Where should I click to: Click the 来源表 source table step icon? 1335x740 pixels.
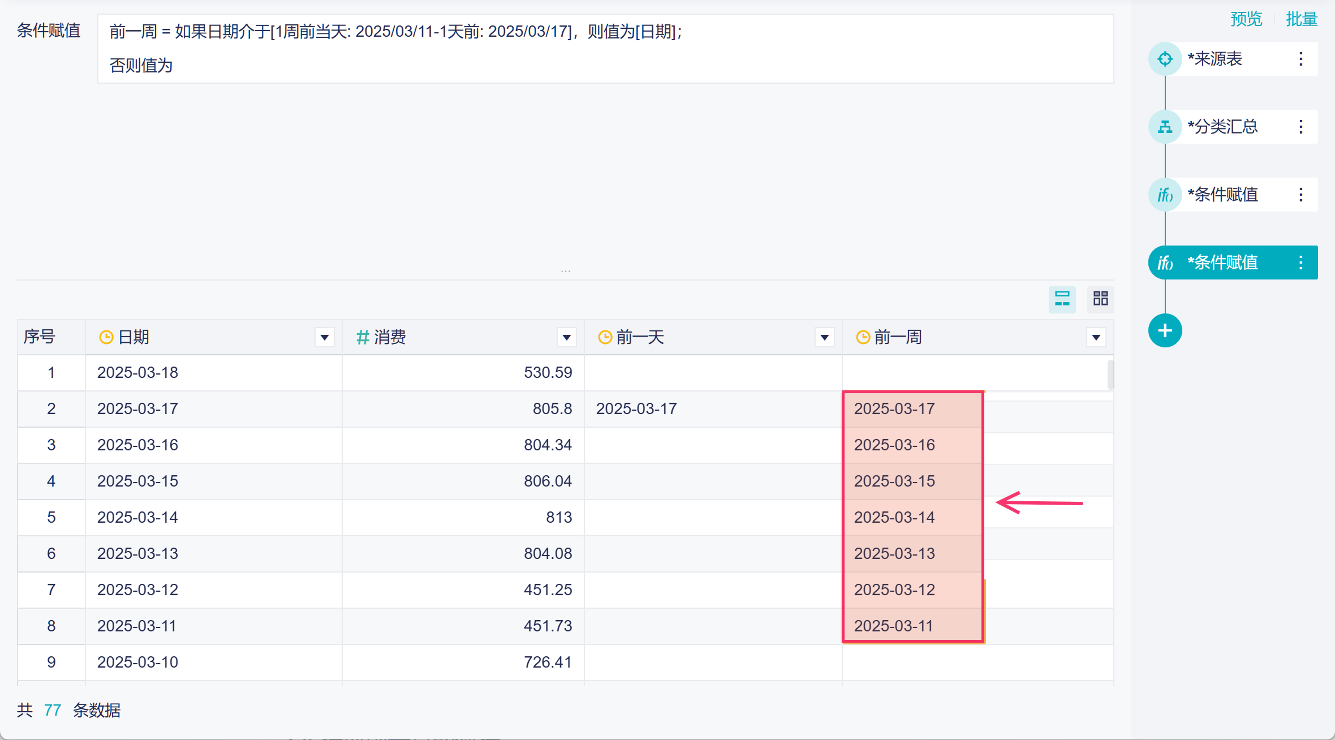point(1165,59)
